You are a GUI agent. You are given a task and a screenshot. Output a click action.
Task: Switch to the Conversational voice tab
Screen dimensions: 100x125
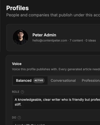coord(63,80)
